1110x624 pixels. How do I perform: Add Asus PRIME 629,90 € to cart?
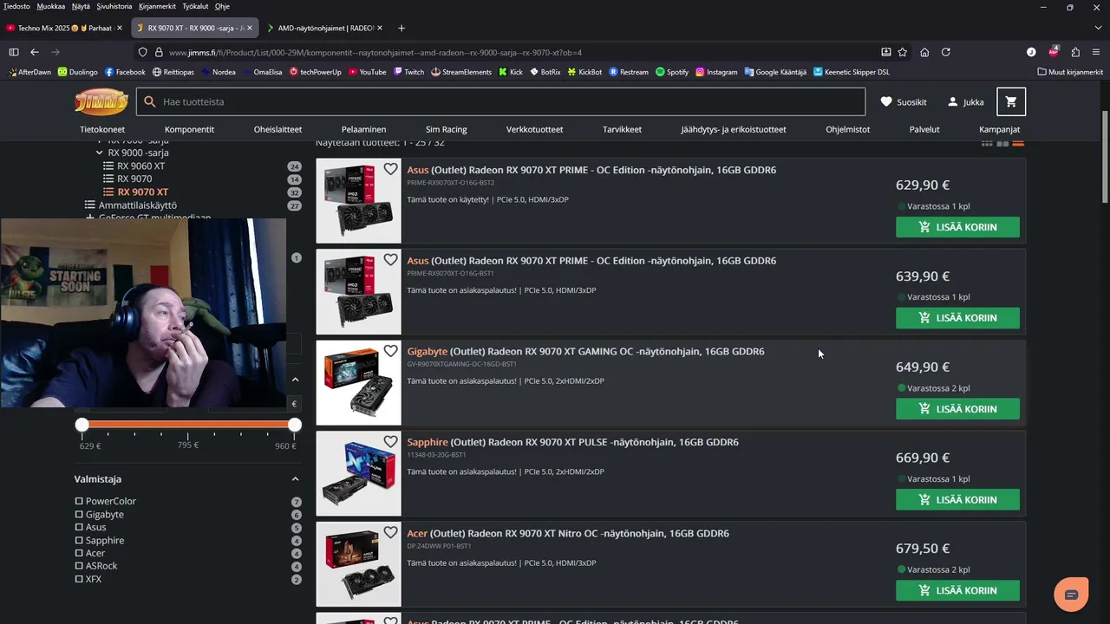click(x=957, y=227)
